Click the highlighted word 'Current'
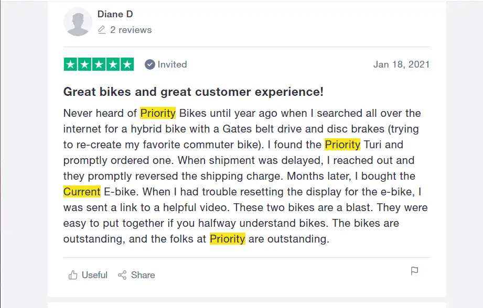The image size is (483, 308). pyautogui.click(x=82, y=191)
